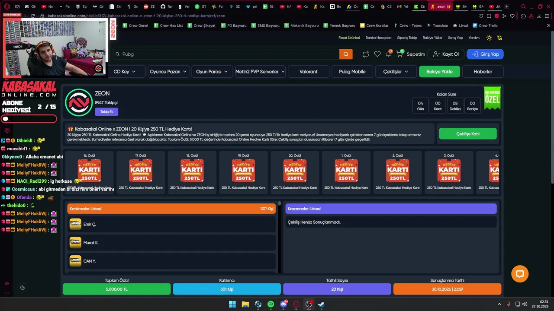Open the favorites heart icon in site header
The height and width of the screenshot is (311, 554).
(377, 54)
